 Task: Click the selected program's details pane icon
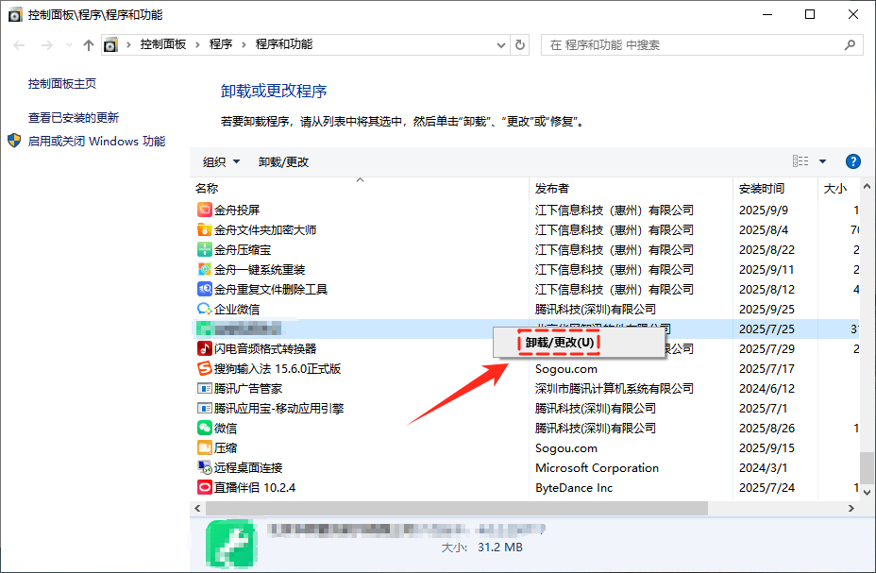231,544
